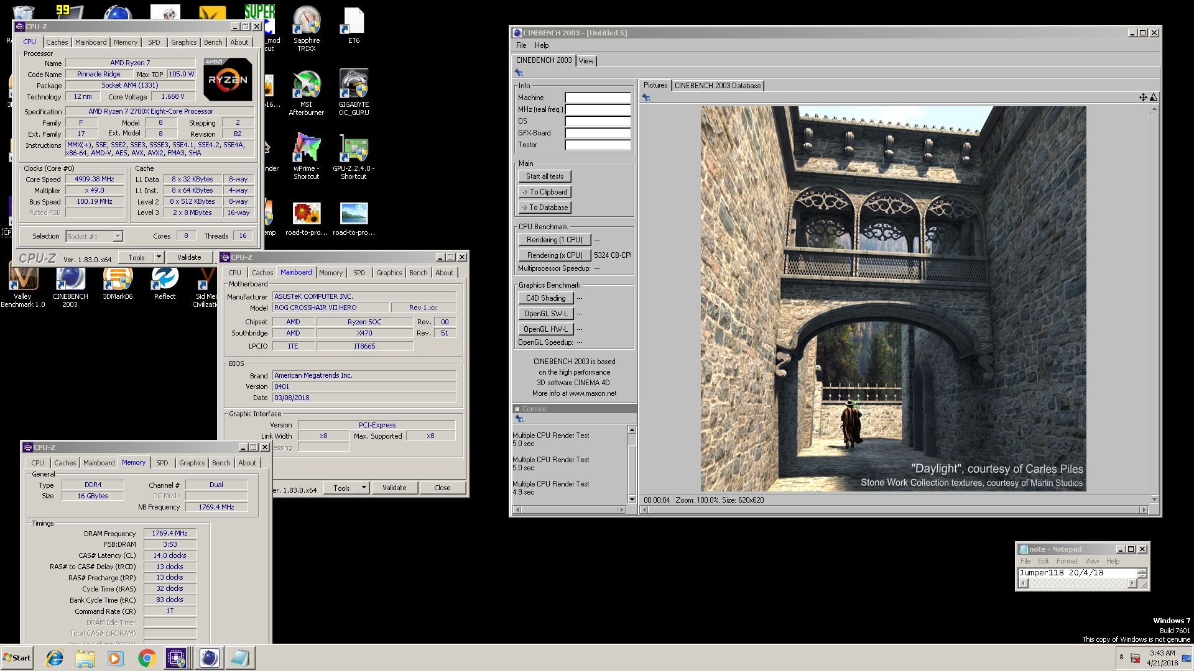Viewport: 1194px width, 671px height.
Task: Open Bench tab in top CPU-Z window
Action: point(213,42)
